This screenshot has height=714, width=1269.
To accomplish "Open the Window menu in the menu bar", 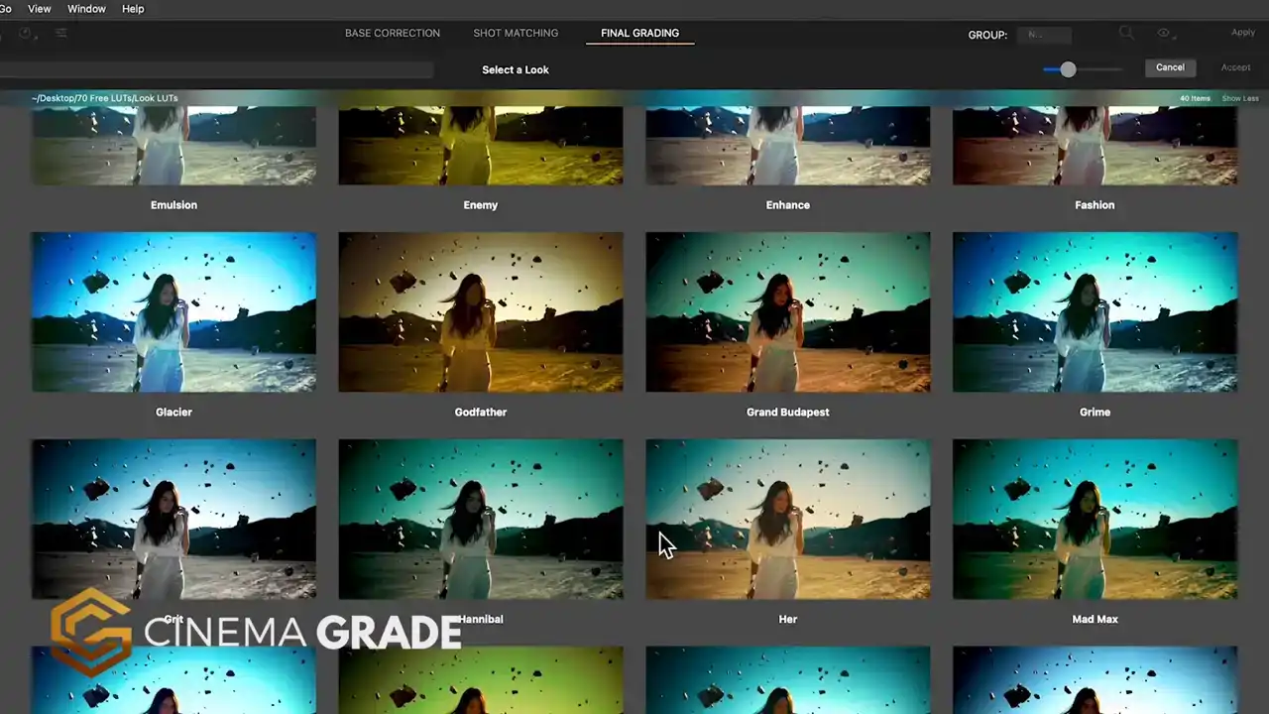I will click(86, 8).
